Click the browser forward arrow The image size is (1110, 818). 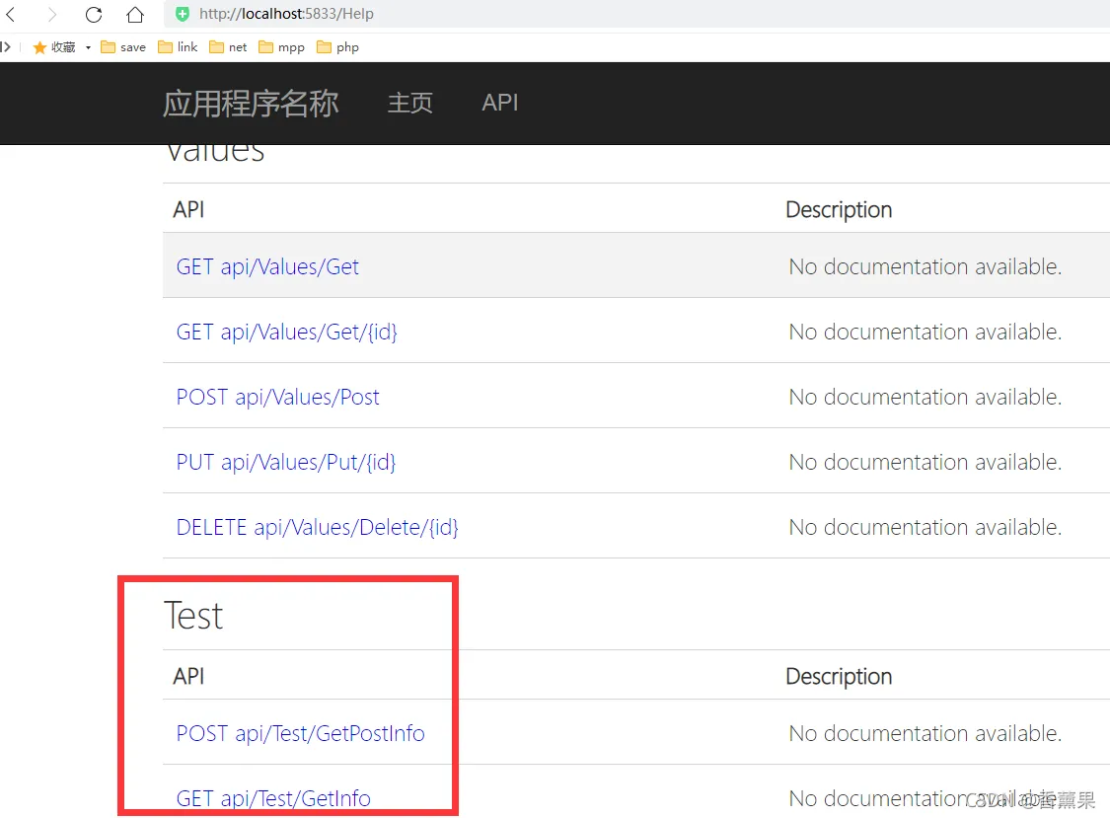pos(51,14)
